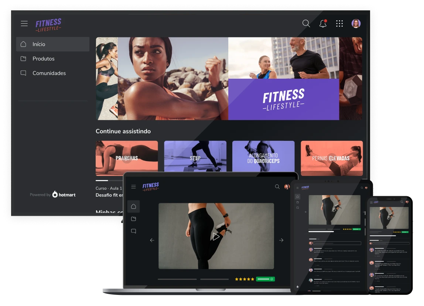Open the notifications bell with the red dot
This screenshot has width=424, height=306.
coord(323,24)
